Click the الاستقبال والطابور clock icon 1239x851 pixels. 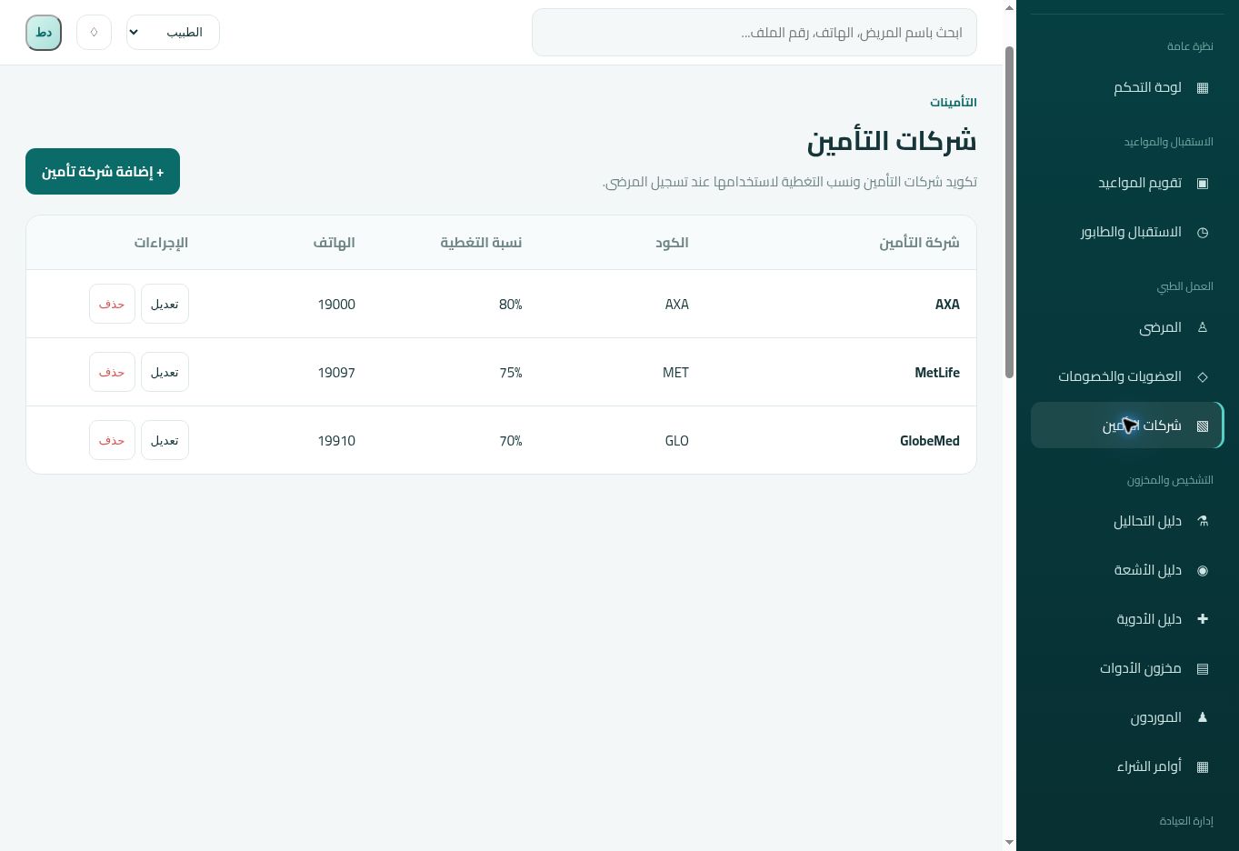tap(1203, 233)
